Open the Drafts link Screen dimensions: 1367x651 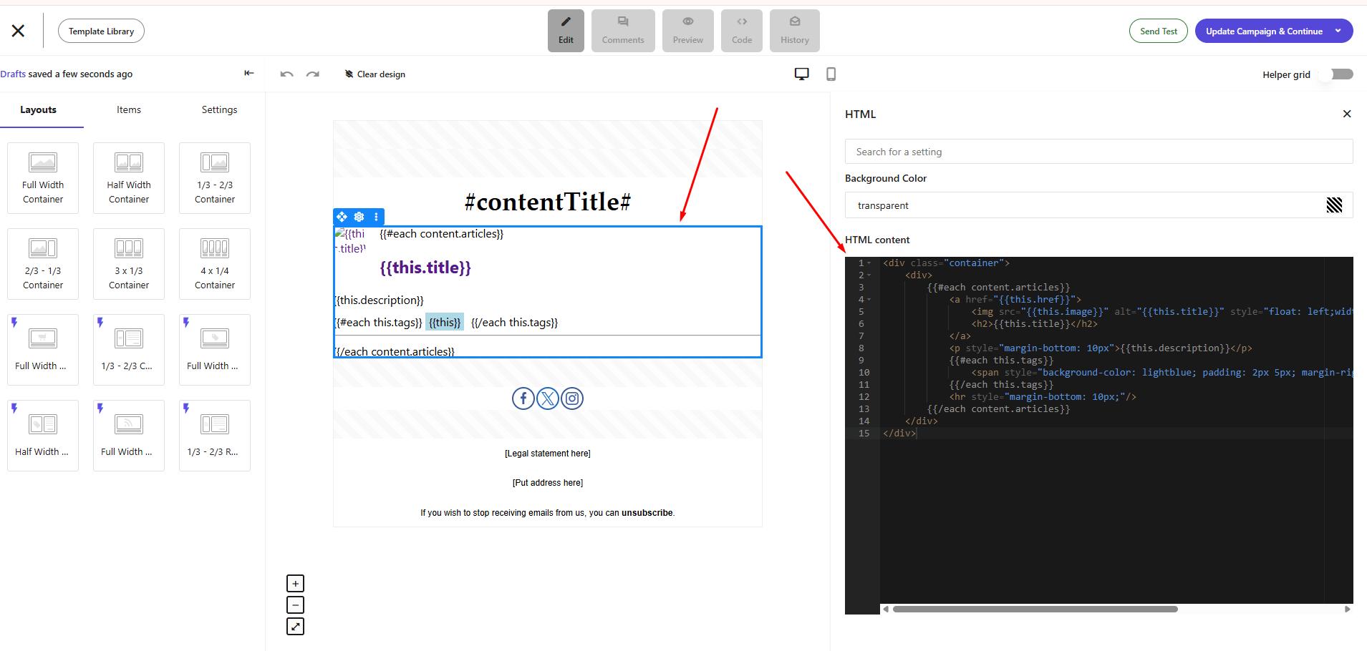point(13,74)
